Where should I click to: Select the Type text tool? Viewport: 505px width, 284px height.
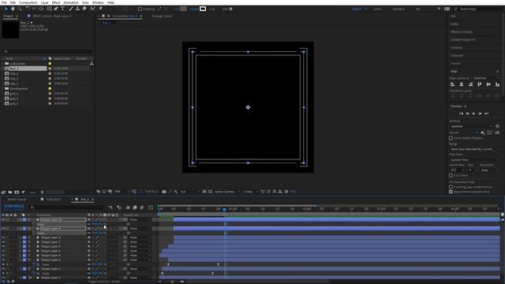click(x=63, y=9)
